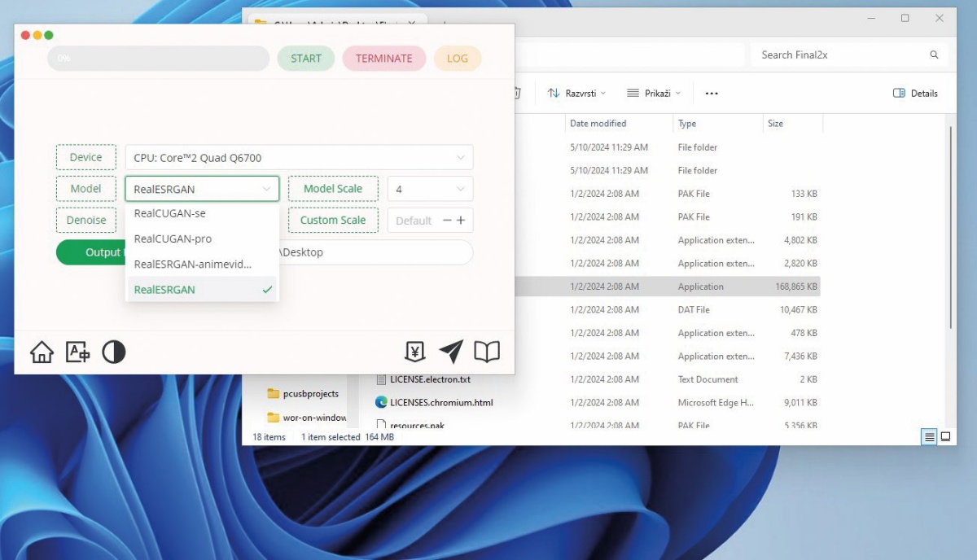Click the green START button
Viewport: 977px width, 560px height.
point(306,59)
